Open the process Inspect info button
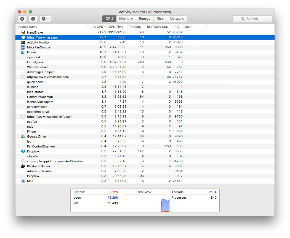The height and width of the screenshot is (238, 290). pyautogui.click(x=33, y=19)
